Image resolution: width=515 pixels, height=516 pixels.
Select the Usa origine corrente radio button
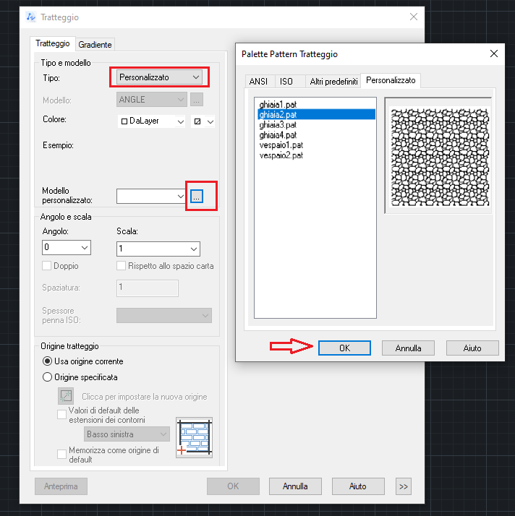(48, 361)
